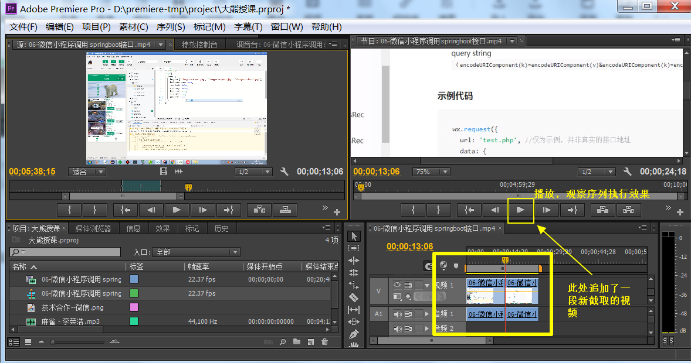Image resolution: width=691 pixels, height=363 pixels.
Task: Mute the Audio 1 track speaker
Action: click(x=398, y=314)
